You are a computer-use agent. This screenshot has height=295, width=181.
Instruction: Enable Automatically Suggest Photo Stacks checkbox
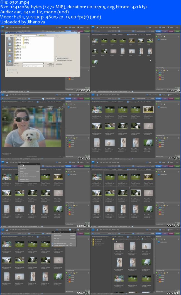click(56, 60)
